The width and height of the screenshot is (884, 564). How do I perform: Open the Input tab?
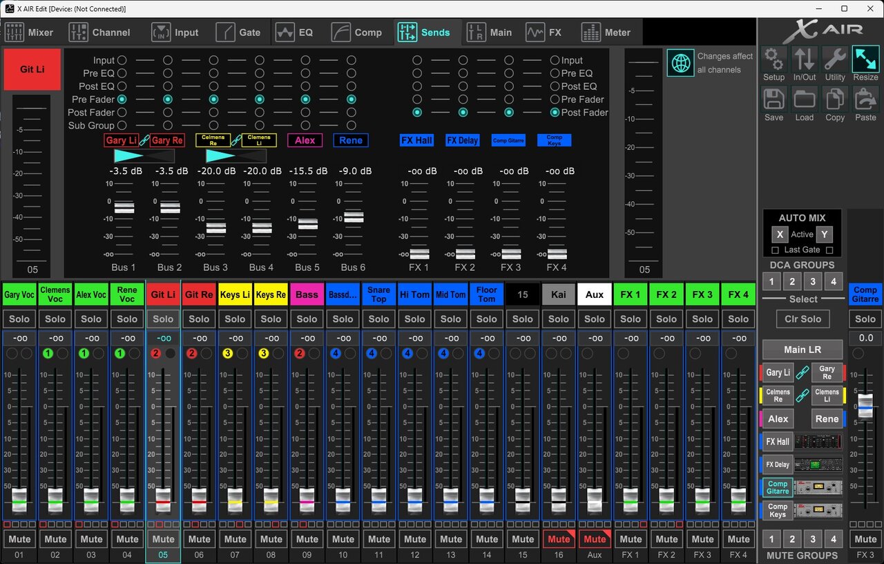click(175, 32)
